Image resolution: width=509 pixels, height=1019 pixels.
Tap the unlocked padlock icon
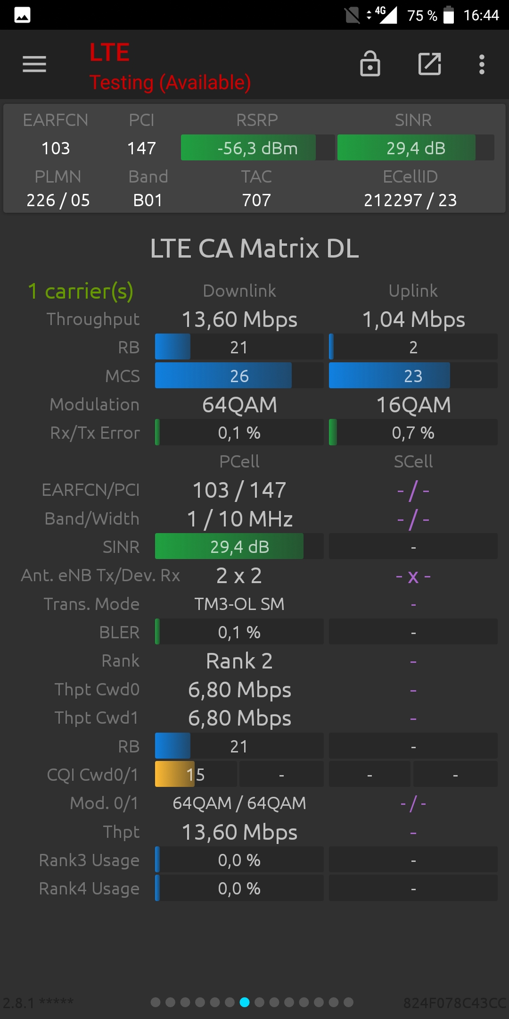click(x=370, y=64)
